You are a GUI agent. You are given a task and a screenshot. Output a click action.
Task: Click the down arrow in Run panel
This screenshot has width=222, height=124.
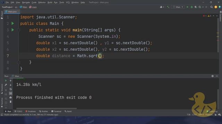[10, 85]
